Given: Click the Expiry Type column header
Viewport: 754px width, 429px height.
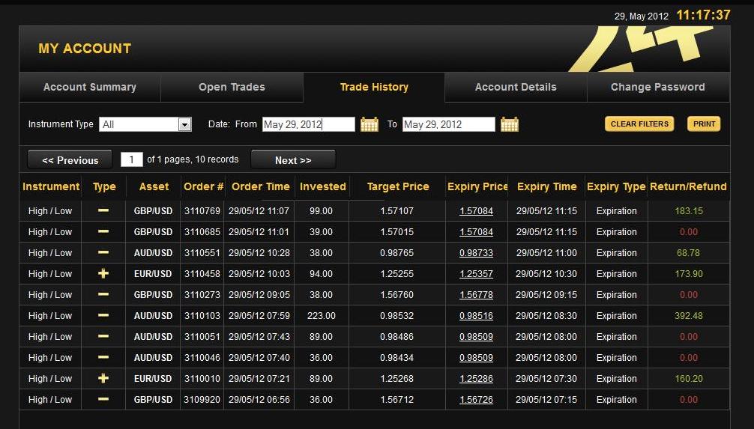Looking at the screenshot, I should [x=616, y=187].
